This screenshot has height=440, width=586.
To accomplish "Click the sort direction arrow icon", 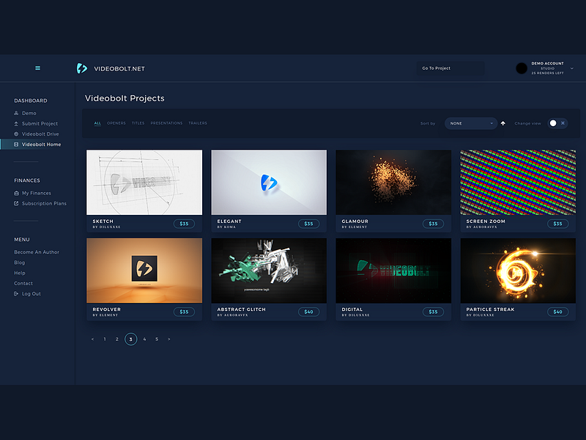I will tap(503, 123).
